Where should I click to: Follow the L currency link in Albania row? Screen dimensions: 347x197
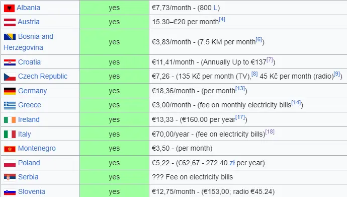215,8
